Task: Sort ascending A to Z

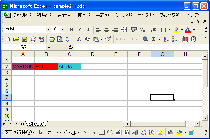Action: point(166,39)
